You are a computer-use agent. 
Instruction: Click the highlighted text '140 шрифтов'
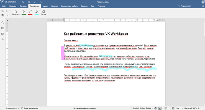coord(106,56)
